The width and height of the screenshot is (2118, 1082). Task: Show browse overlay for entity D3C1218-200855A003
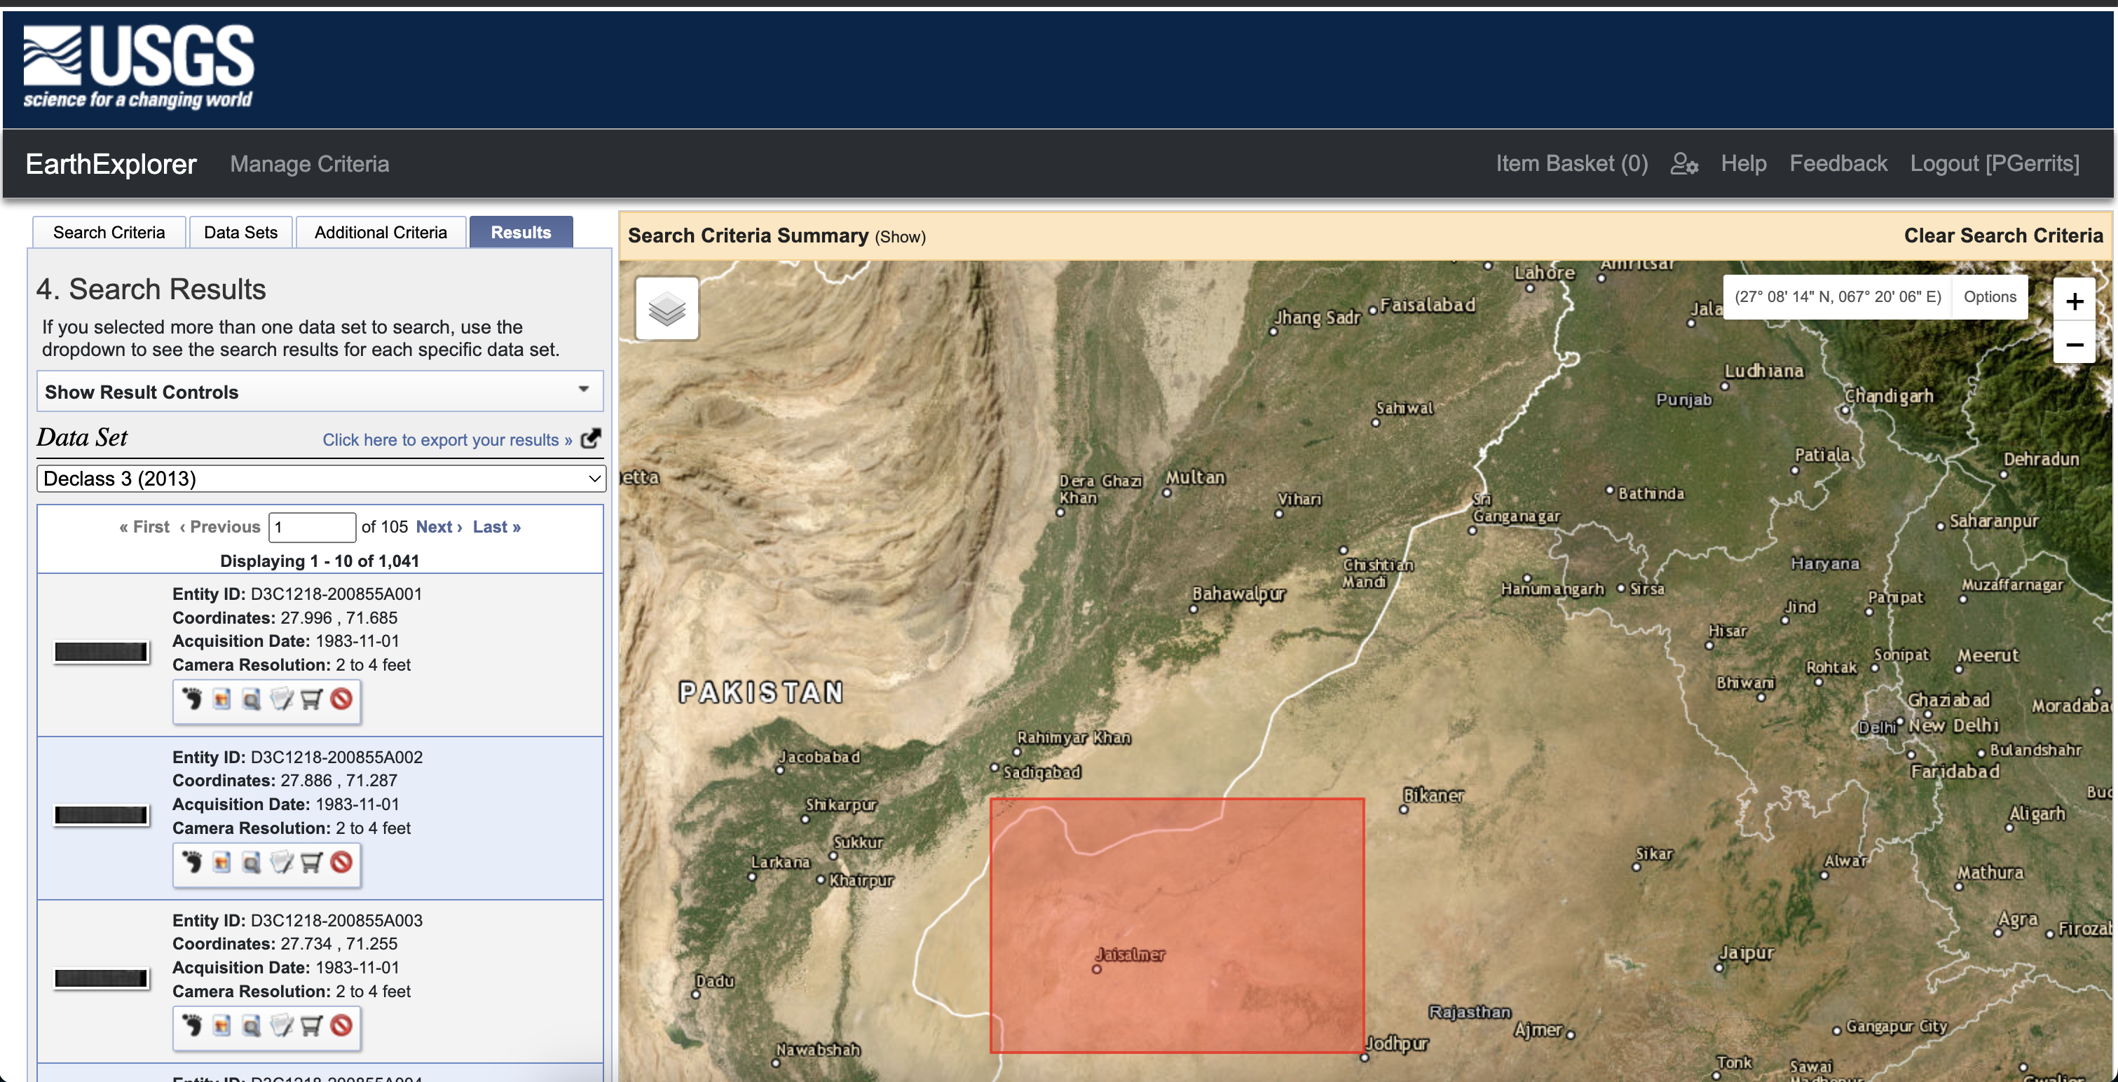[x=222, y=1025]
